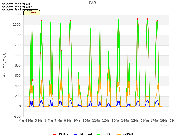
Task: Click the PAR (umol/m2/s) y-axis label
Action: pos(4,66)
